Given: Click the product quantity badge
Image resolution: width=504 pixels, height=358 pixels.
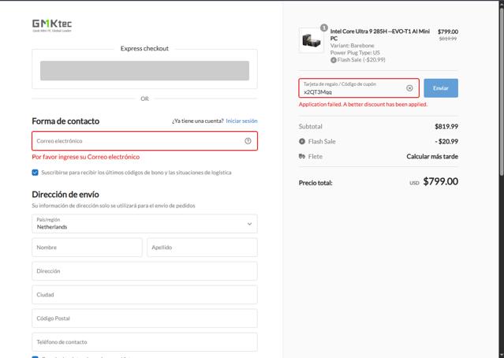Looking at the screenshot, I should 324,28.
